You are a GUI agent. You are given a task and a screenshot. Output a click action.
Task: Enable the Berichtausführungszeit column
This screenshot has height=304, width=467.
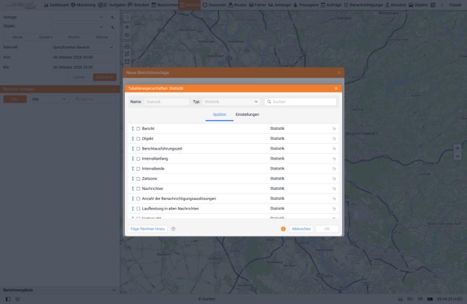click(138, 149)
